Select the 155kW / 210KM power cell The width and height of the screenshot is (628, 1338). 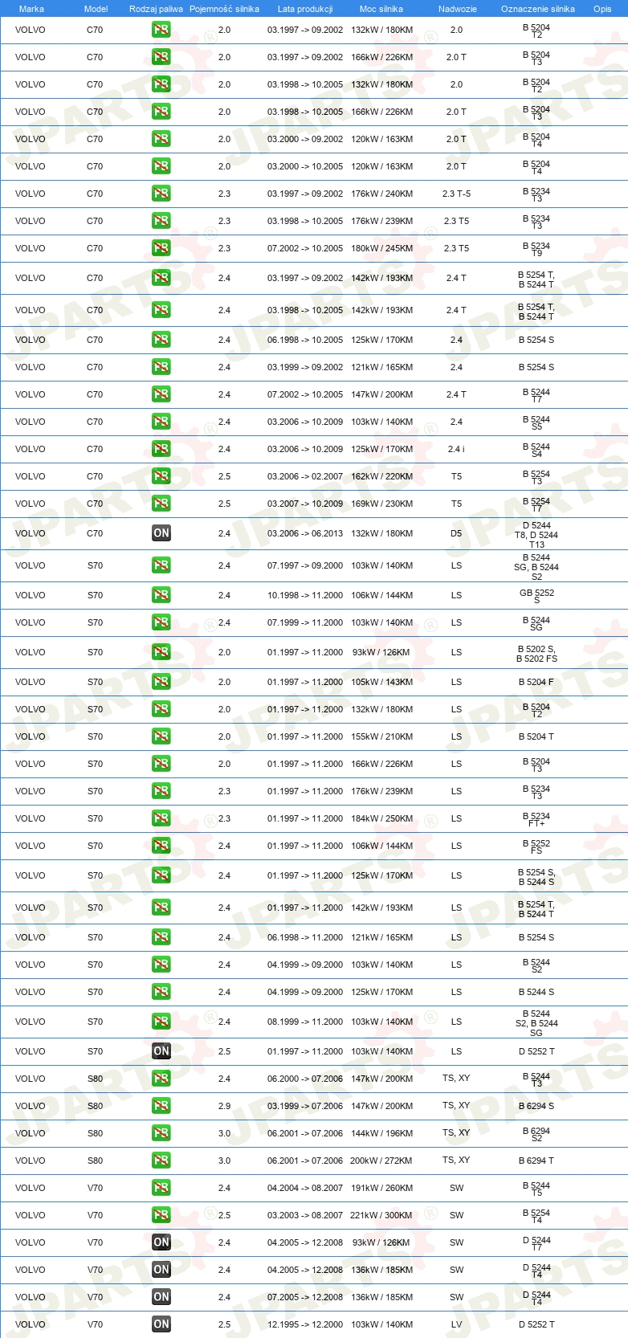pyautogui.click(x=382, y=736)
